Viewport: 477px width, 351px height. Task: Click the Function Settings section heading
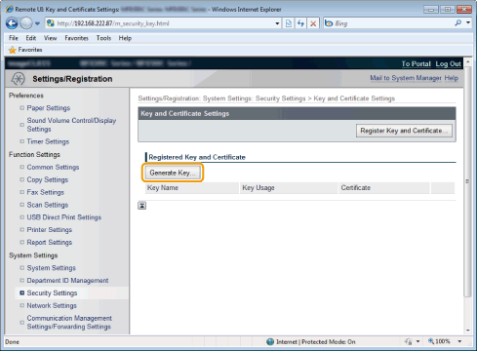pos(34,155)
